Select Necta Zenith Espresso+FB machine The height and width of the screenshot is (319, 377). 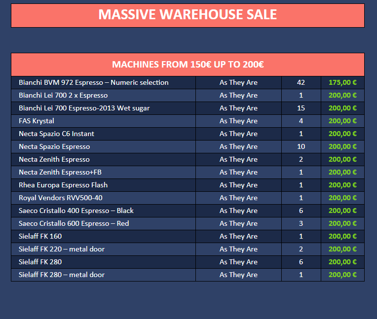tap(60, 172)
